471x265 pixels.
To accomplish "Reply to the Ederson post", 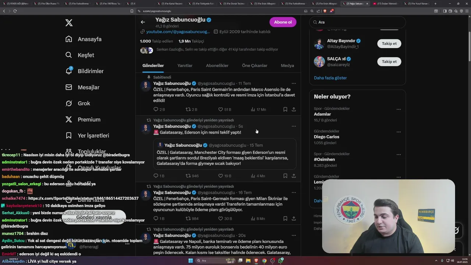I will [159, 176].
